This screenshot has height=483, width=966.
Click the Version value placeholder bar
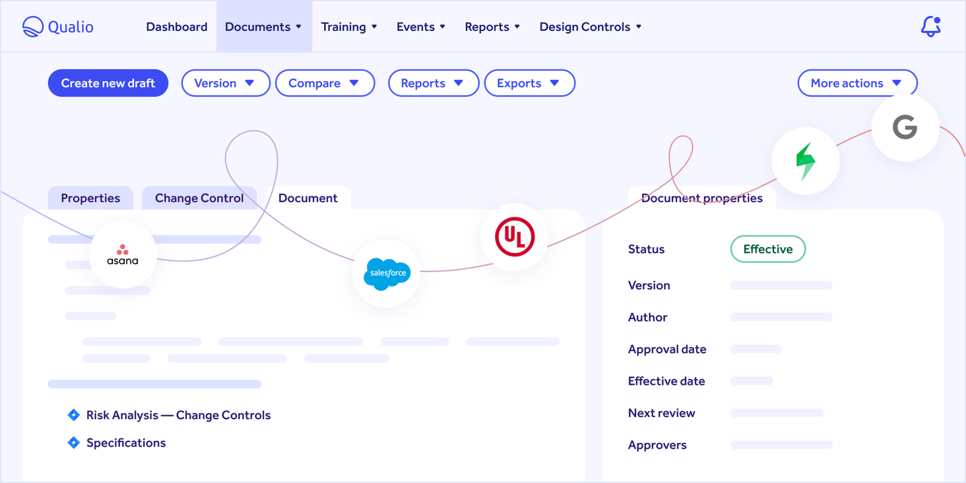781,285
